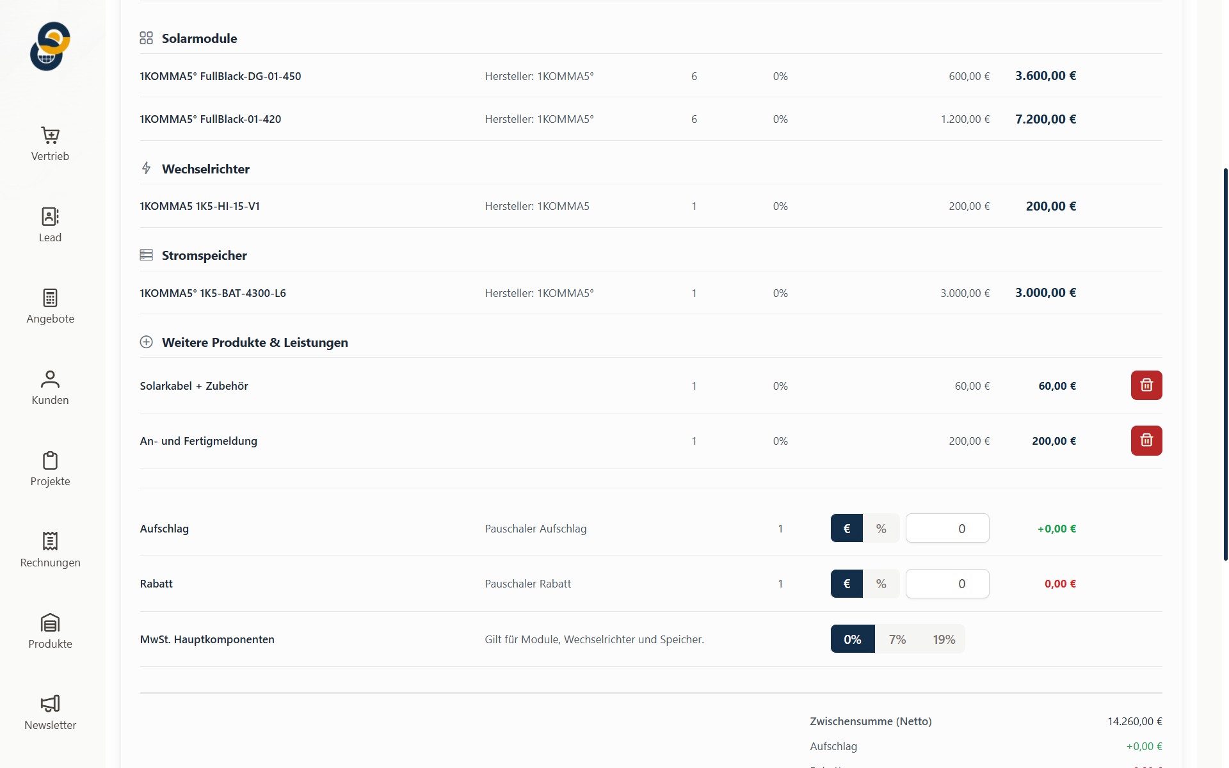Switch Rabatt to percent mode
The width and height of the screenshot is (1229, 768).
point(881,584)
